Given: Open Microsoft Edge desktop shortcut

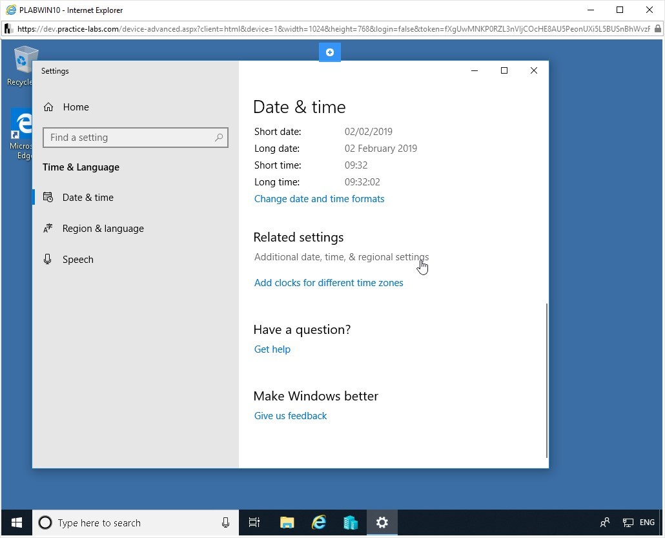Looking at the screenshot, I should (21, 134).
